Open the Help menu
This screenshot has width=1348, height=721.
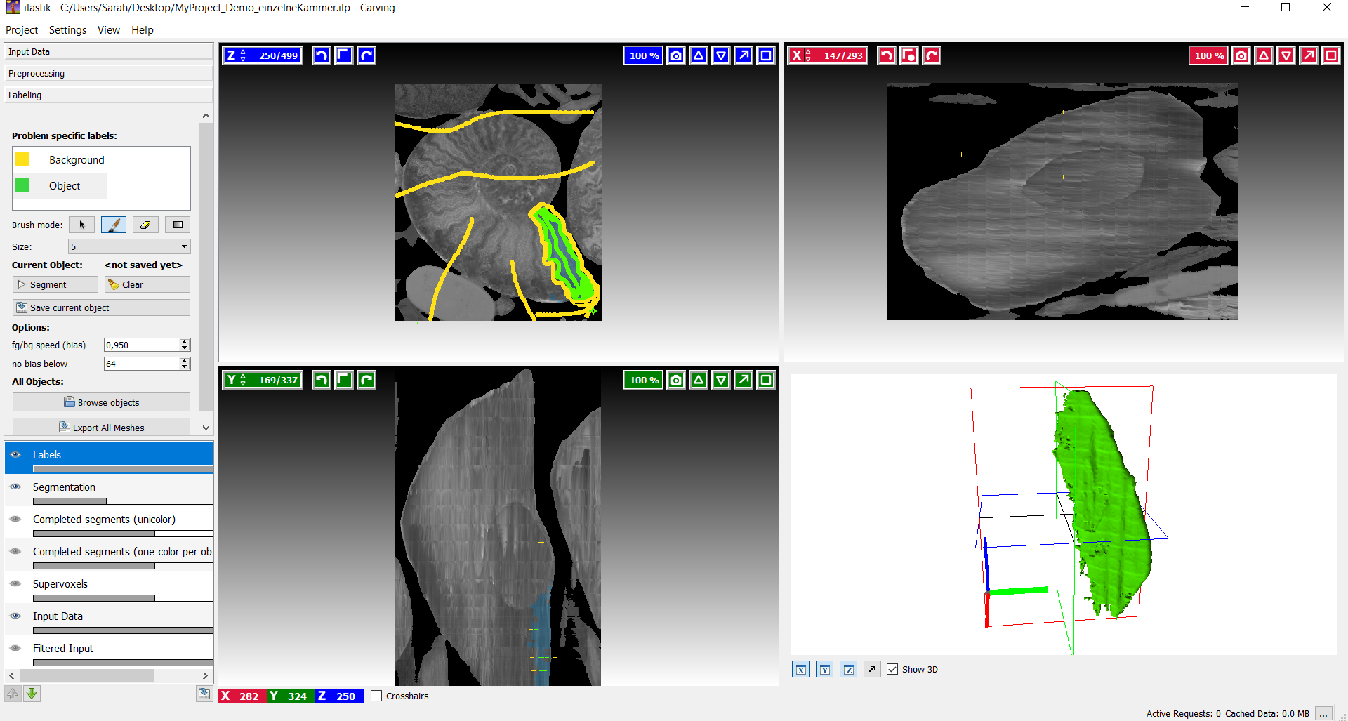coord(143,29)
